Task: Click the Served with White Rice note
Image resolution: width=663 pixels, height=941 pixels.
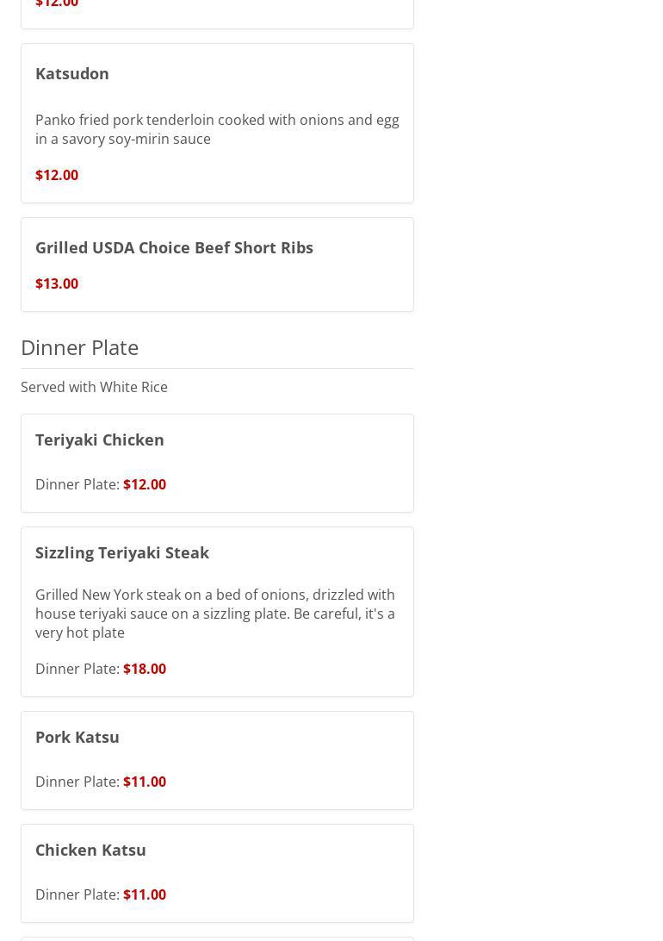Action: [94, 387]
